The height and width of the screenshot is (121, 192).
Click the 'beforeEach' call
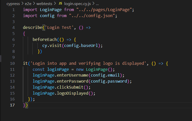pyautogui.click(x=45, y=39)
